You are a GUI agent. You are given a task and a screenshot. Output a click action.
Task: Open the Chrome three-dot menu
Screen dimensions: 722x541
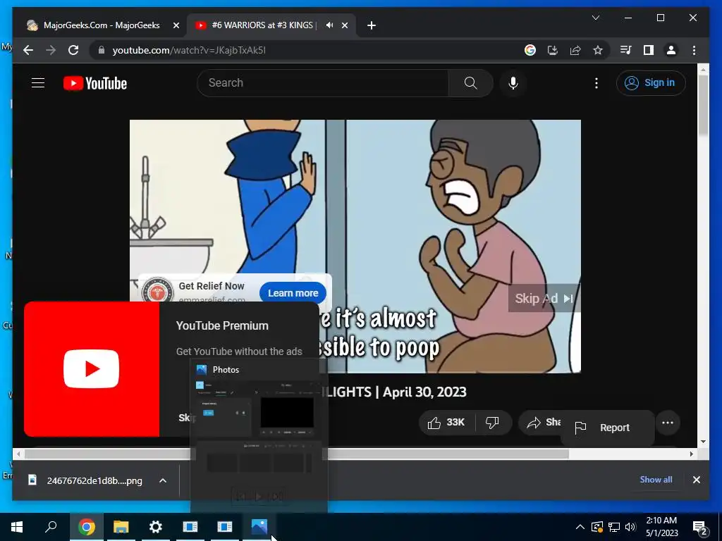click(694, 50)
